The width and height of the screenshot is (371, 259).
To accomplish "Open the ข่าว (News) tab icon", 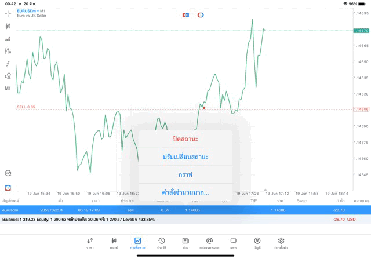I will pos(185,242).
